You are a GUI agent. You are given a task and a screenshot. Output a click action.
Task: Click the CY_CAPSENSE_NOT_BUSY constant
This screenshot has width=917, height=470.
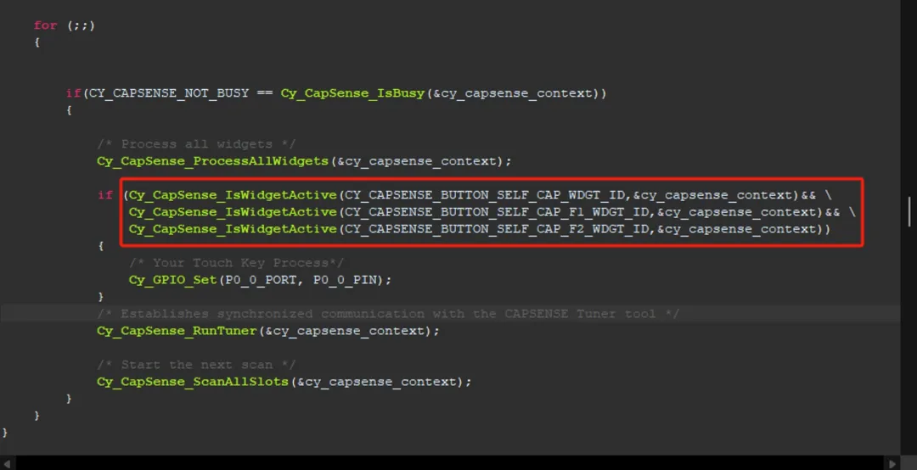pos(169,93)
